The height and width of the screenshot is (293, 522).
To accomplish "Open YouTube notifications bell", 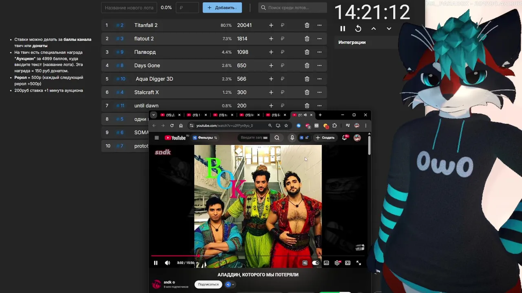I will (345, 138).
